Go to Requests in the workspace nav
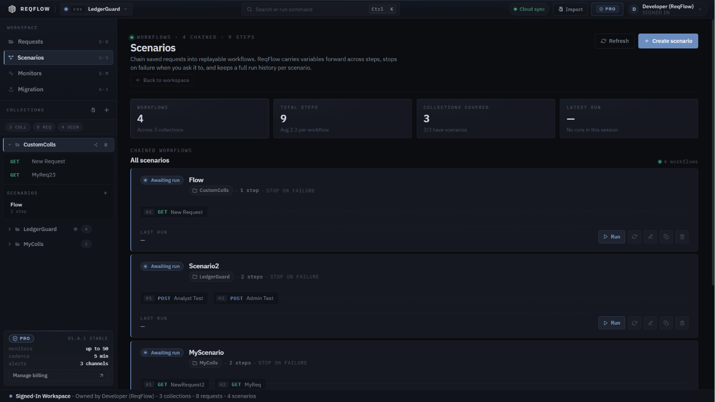The width and height of the screenshot is (715, 402). tap(58, 42)
